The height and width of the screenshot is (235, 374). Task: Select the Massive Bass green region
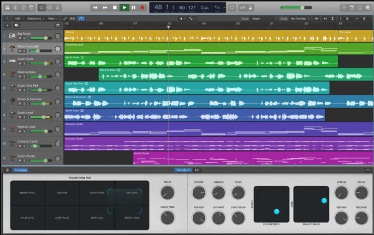tap(236, 74)
